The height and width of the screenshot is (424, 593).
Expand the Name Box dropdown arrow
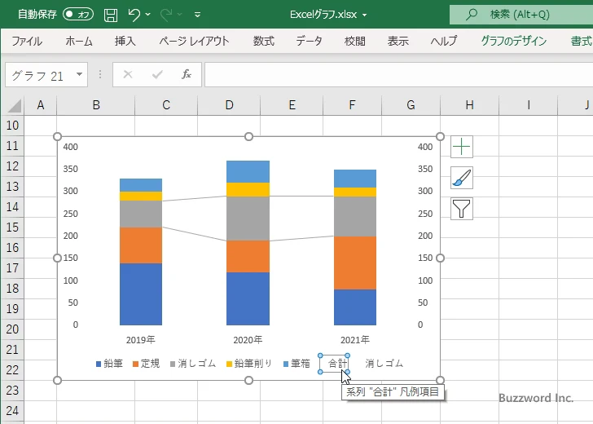(x=80, y=74)
